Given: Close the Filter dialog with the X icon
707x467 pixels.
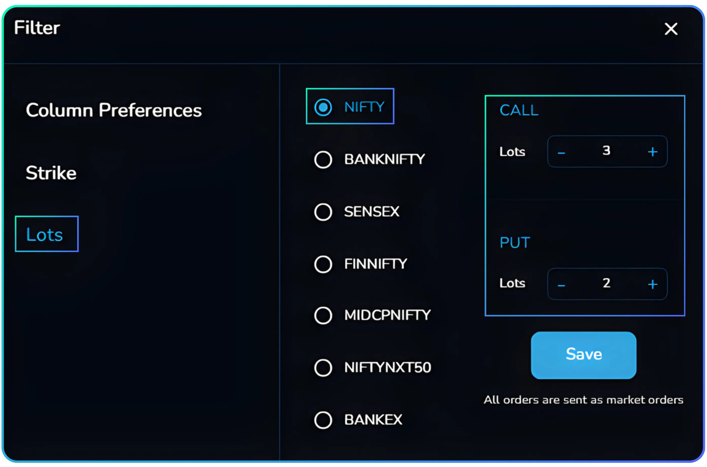Looking at the screenshot, I should coord(671,29).
